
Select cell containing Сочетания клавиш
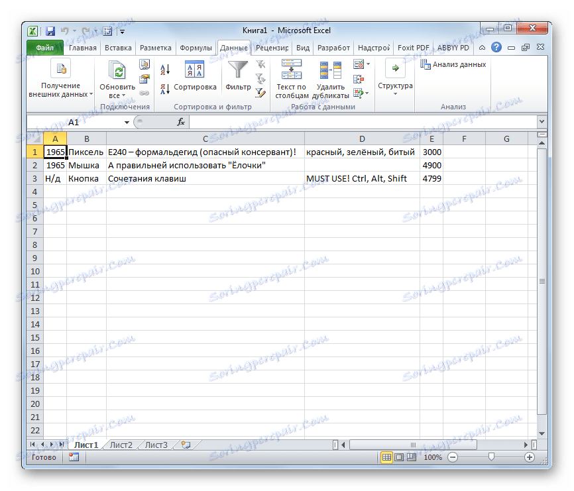pos(205,178)
